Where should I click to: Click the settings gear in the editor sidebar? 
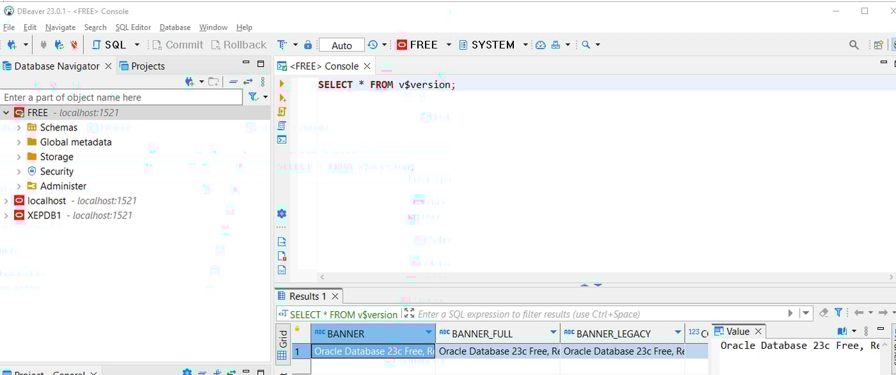[282, 213]
